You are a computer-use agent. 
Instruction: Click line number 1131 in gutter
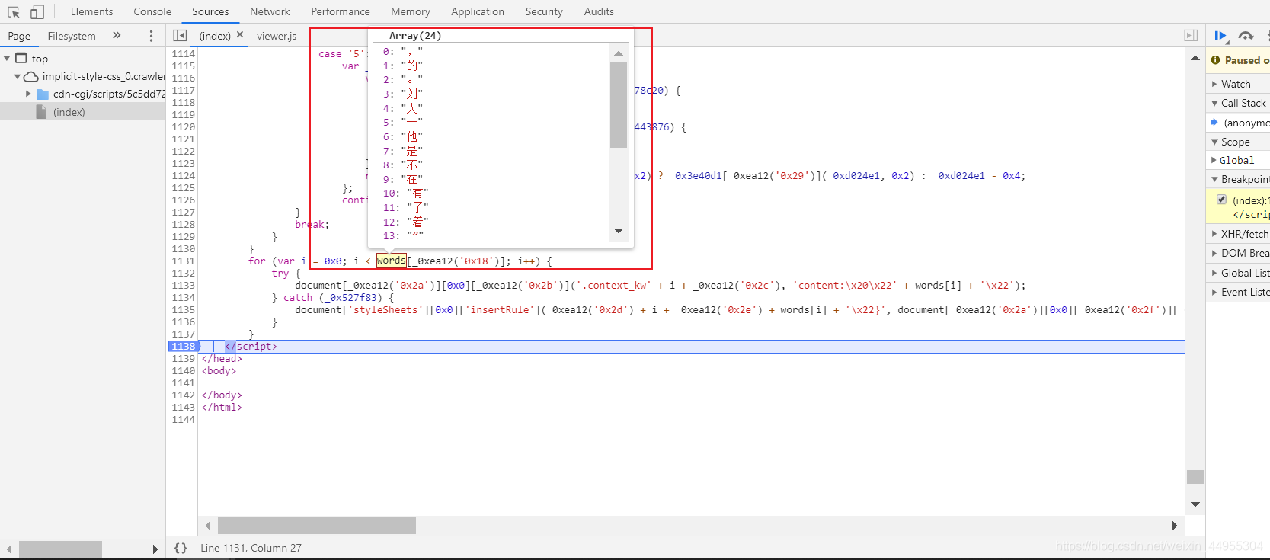click(x=183, y=261)
